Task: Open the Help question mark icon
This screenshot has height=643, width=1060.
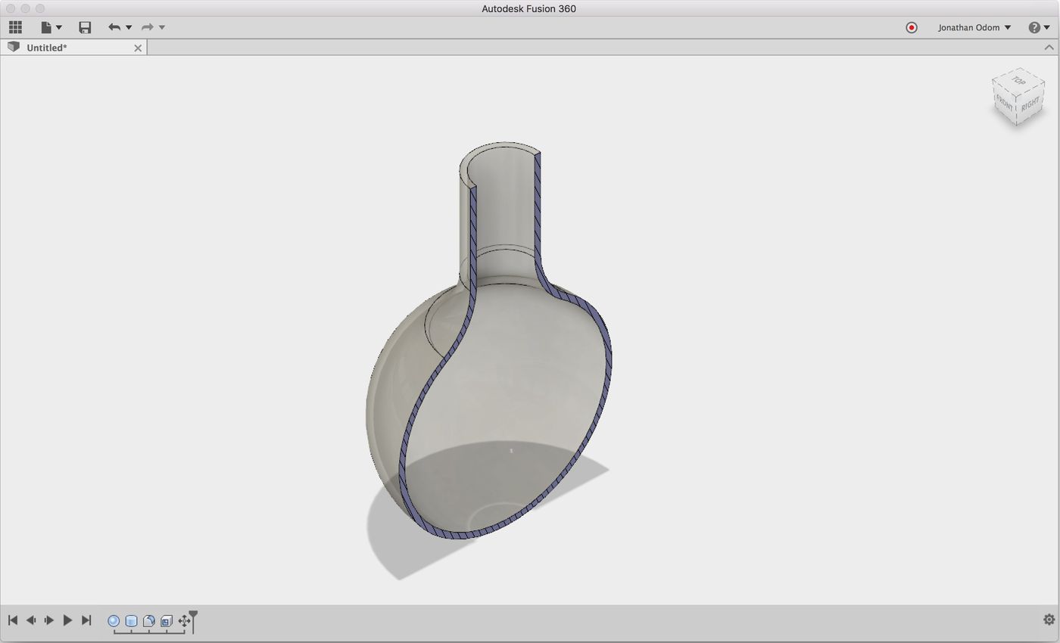Action: (1034, 27)
